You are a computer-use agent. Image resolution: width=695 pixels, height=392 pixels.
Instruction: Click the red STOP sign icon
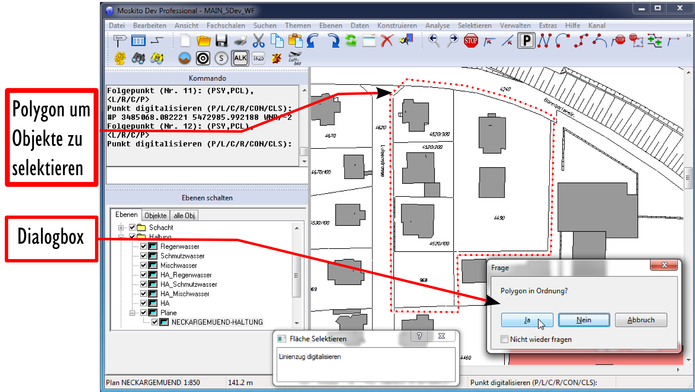[x=471, y=41]
